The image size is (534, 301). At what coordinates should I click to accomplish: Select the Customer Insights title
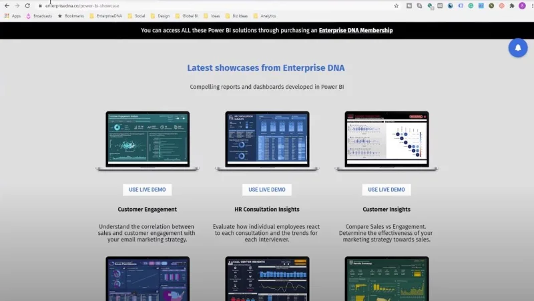[386, 210]
